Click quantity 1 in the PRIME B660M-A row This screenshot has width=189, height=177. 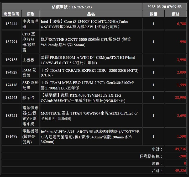pos(153,60)
